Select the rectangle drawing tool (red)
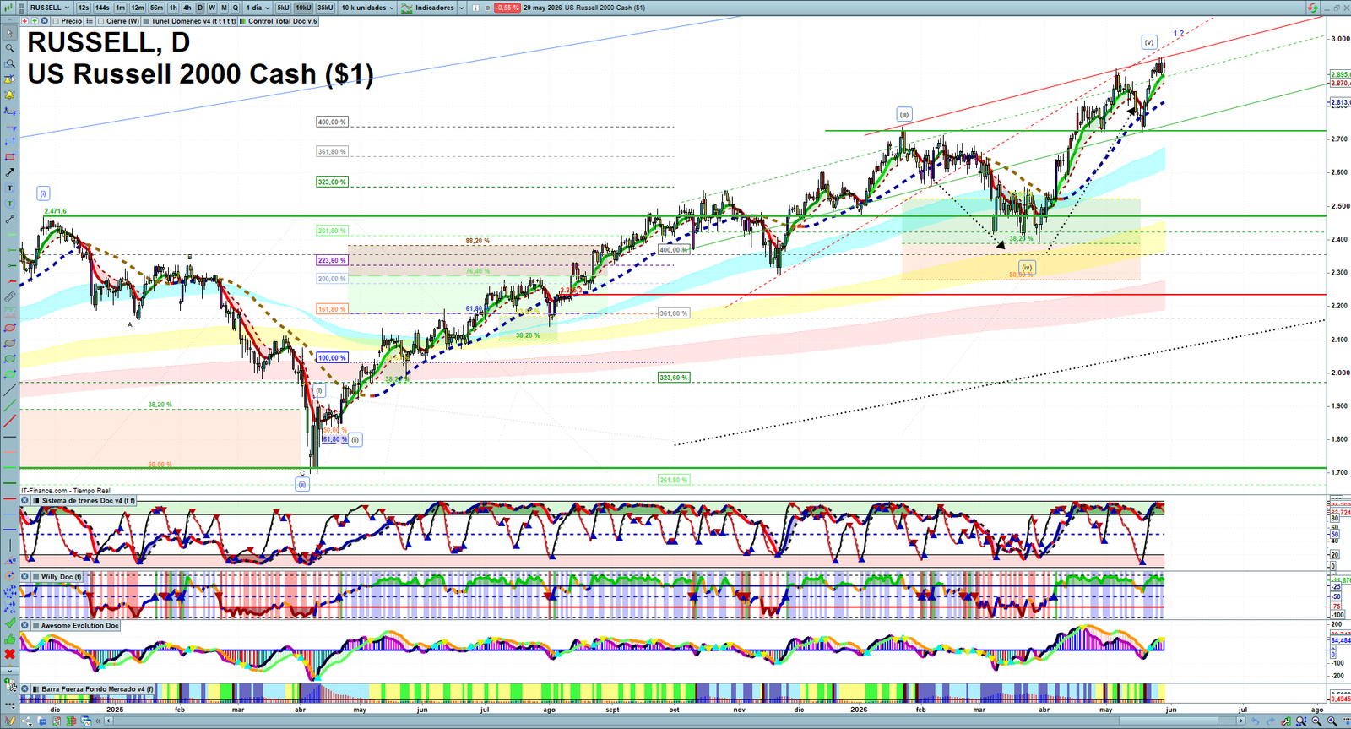Screen dimensions: 1351x729 coord(10,157)
